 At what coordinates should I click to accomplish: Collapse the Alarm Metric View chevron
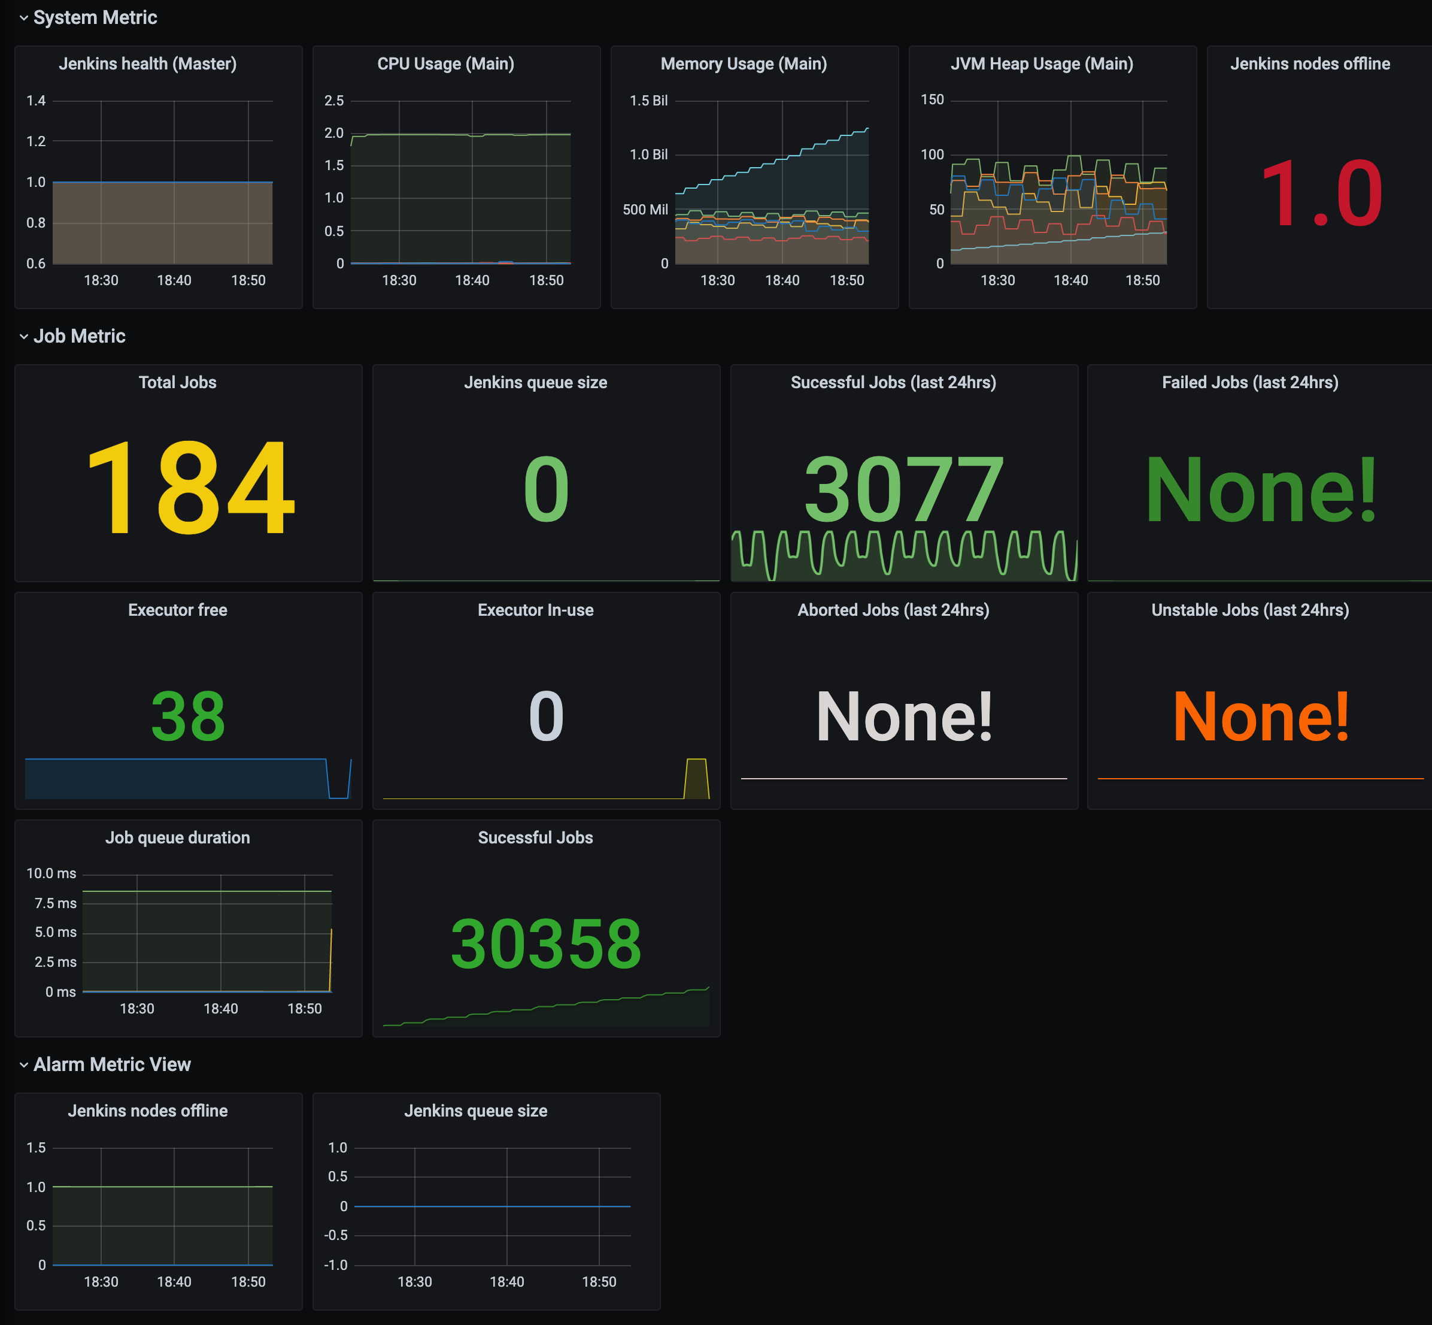[x=24, y=1065]
